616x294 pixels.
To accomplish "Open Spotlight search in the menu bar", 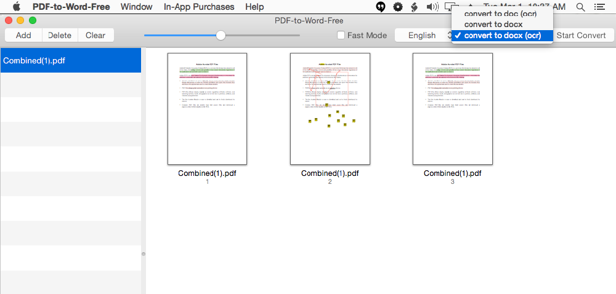I will [580, 7].
